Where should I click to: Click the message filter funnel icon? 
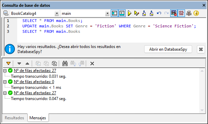pos(8,64)
